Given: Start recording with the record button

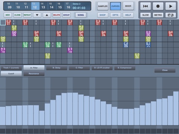Looking at the screenshot, I should 158,6.
